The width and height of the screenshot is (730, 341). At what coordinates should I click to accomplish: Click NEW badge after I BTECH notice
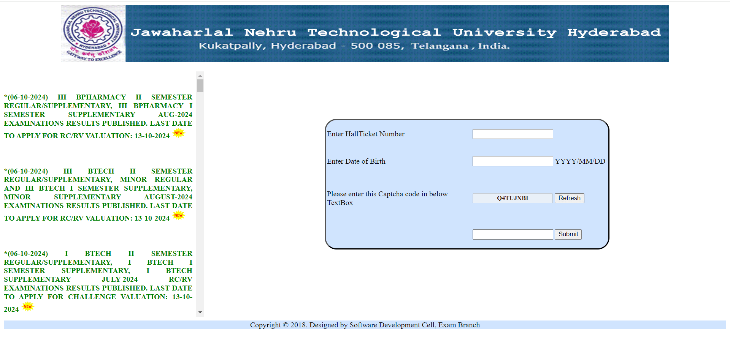point(28,307)
